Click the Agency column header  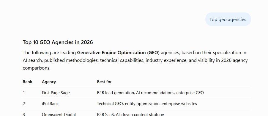49,82
